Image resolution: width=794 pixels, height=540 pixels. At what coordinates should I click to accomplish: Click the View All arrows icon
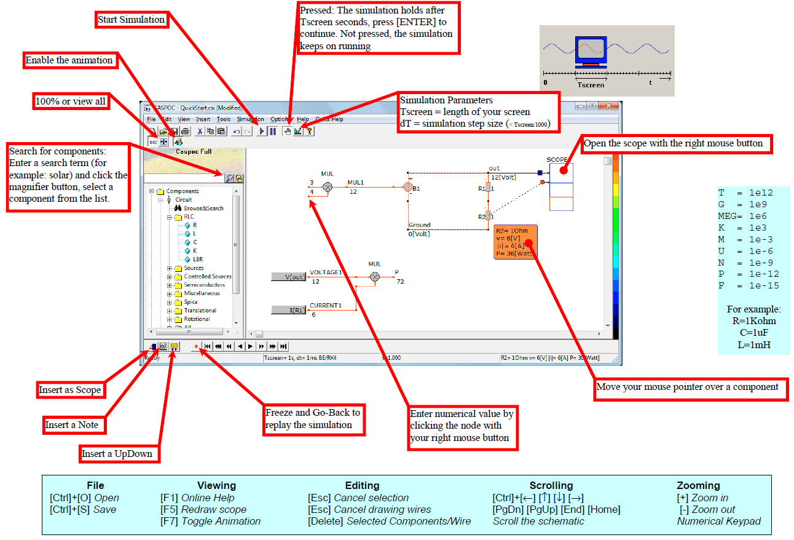pyautogui.click(x=164, y=142)
